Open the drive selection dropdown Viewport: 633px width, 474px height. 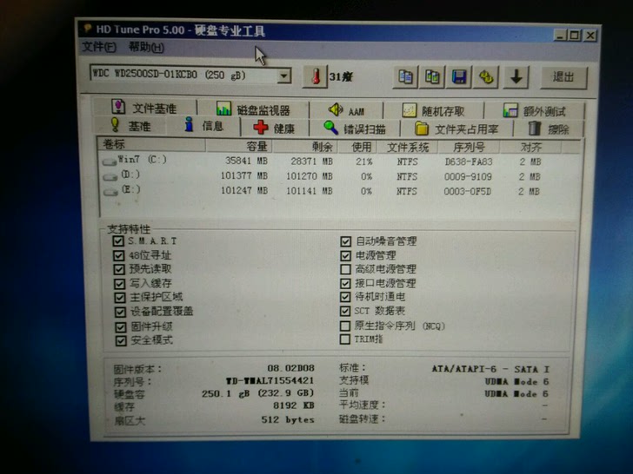click(x=284, y=76)
